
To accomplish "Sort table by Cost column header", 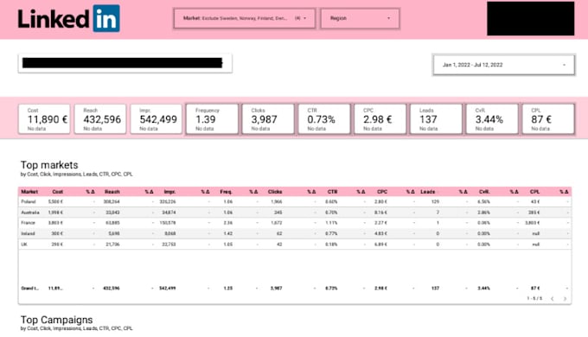I will pos(57,192).
